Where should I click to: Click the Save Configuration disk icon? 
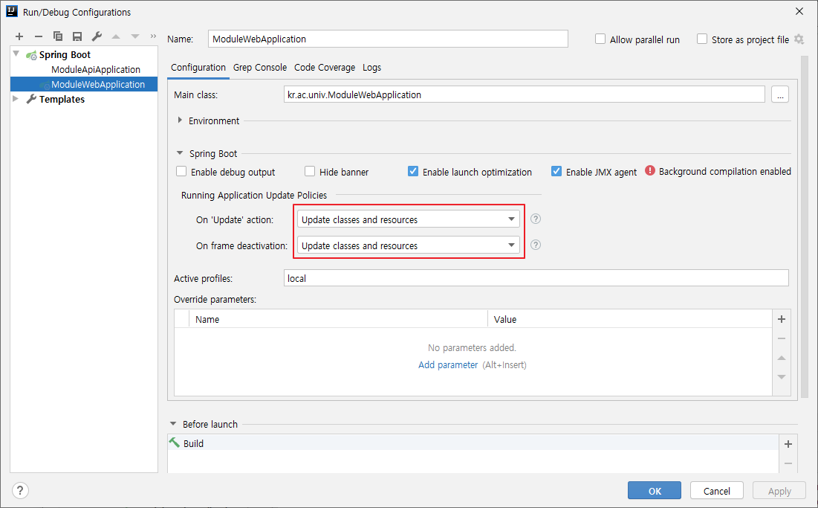77,36
